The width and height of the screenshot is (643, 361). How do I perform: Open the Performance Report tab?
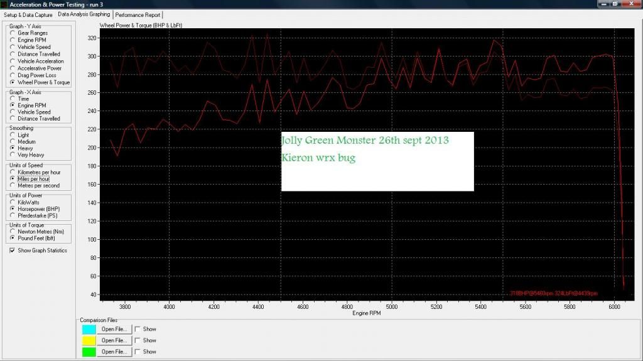click(138, 14)
